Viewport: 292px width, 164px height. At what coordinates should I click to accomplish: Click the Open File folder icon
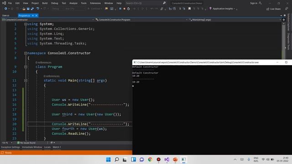pyautogui.click(x=24, y=9)
